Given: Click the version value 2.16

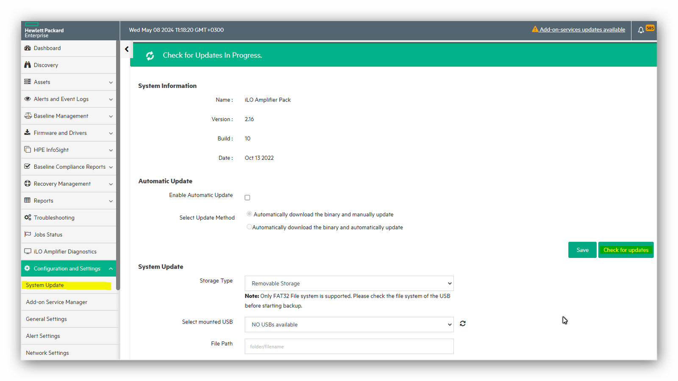Looking at the screenshot, I should [x=249, y=119].
